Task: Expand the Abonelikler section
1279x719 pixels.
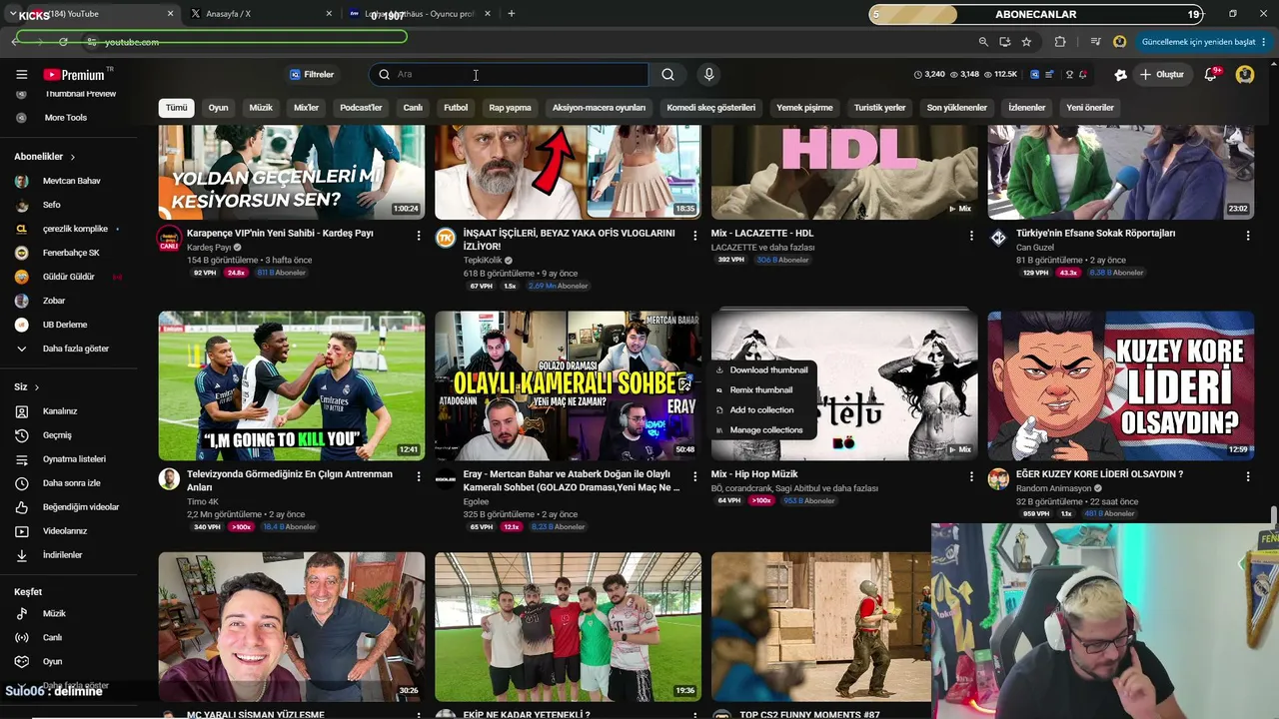Action: (45, 157)
